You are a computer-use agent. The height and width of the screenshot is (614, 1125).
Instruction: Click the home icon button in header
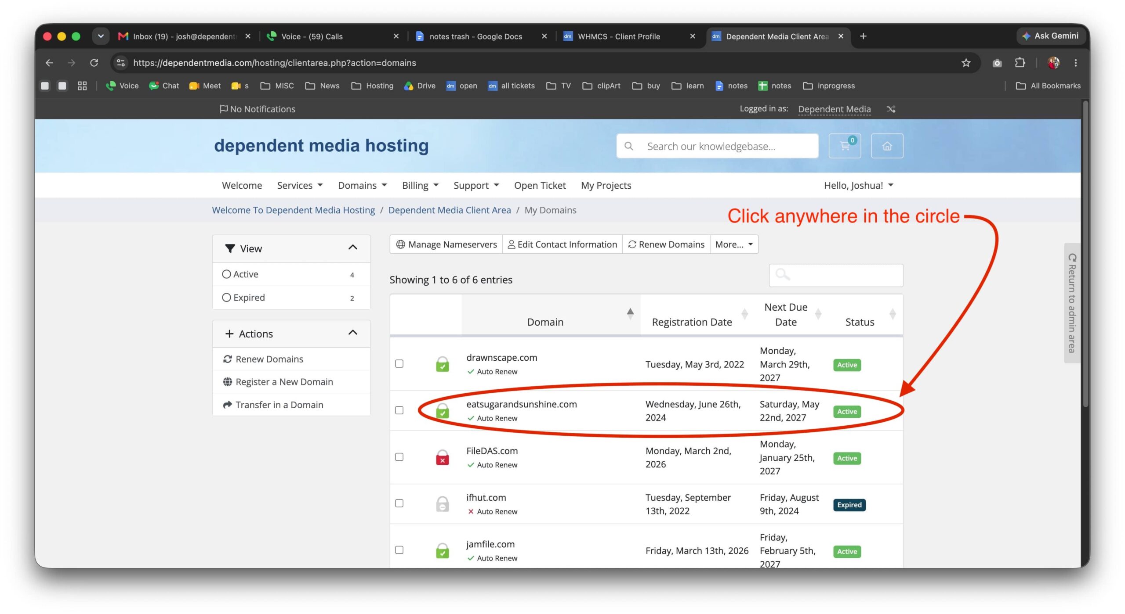coord(887,146)
